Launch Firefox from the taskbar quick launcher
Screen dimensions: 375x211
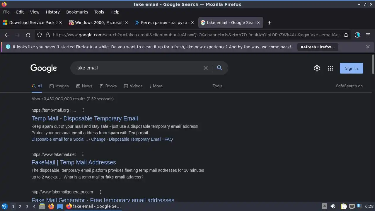51,206
